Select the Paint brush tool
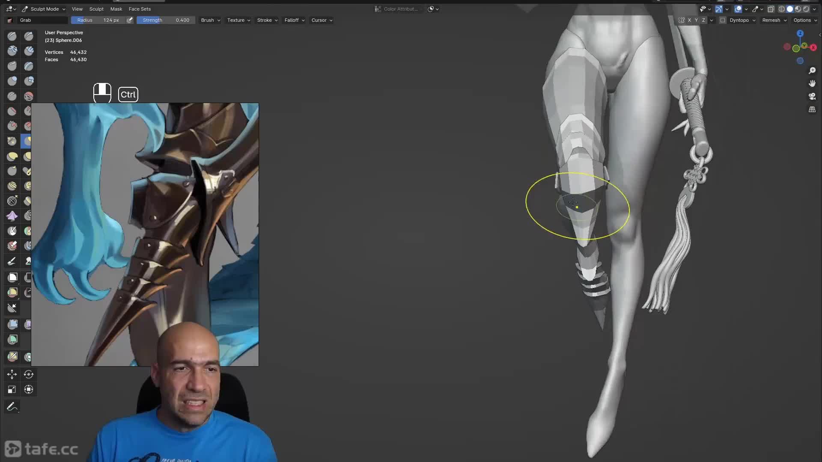822x462 pixels. pos(12,261)
